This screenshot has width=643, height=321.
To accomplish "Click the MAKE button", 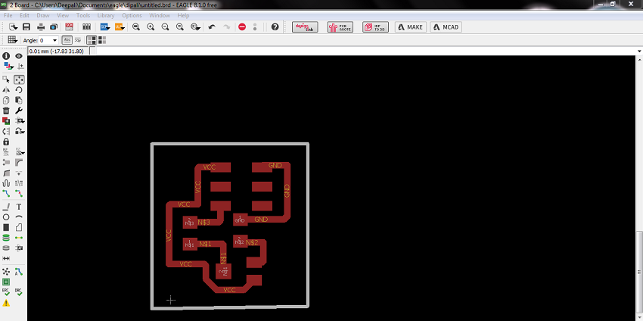I will click(411, 27).
